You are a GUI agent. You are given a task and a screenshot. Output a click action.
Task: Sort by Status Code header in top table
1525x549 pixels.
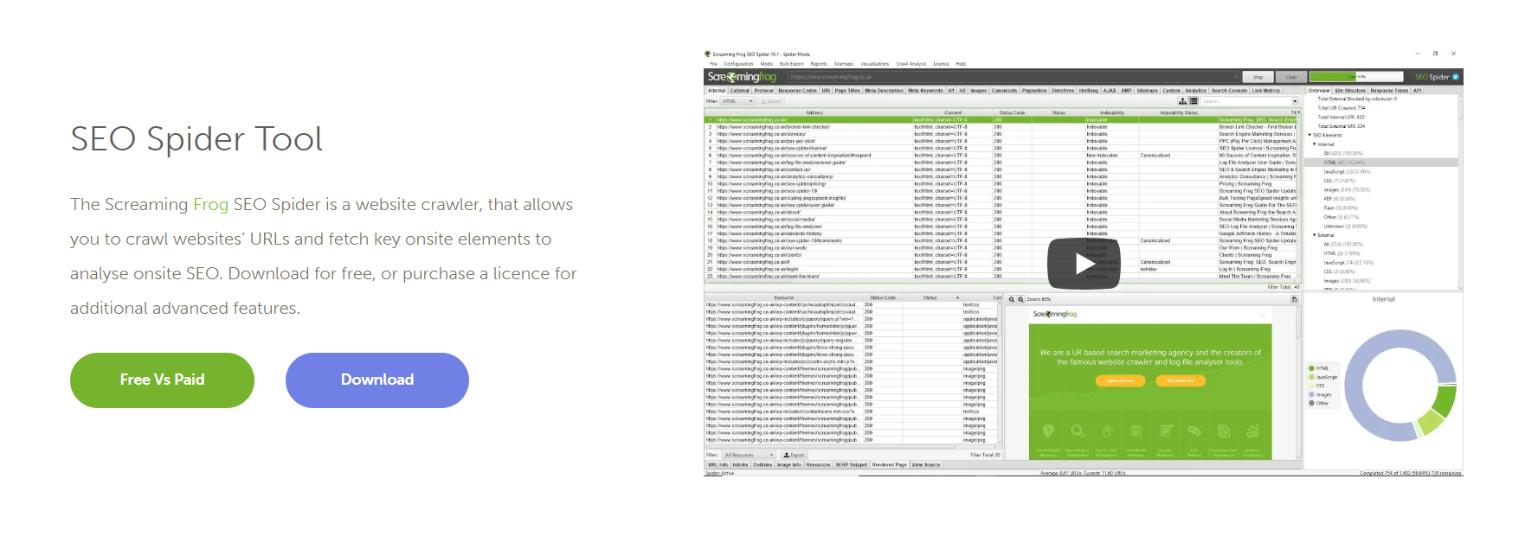1012,112
